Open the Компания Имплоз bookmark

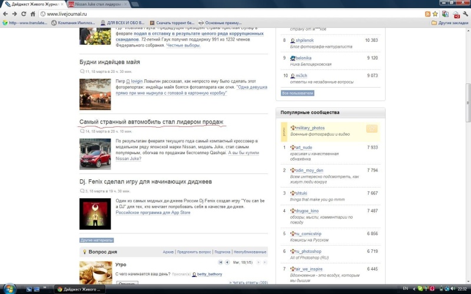(x=73, y=22)
